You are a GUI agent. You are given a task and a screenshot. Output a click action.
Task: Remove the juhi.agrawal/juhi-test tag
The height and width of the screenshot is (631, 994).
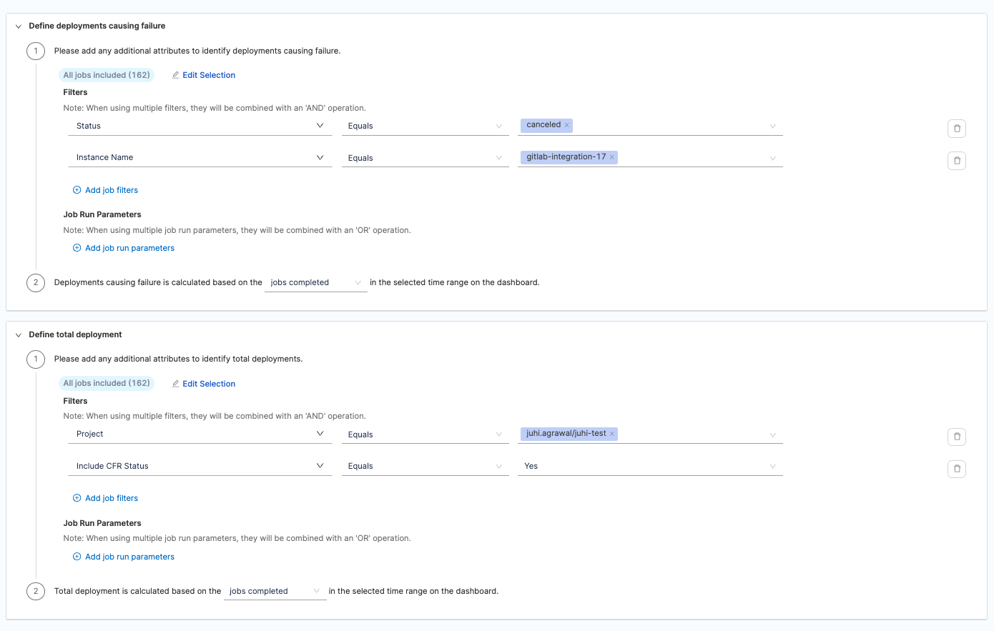612,434
